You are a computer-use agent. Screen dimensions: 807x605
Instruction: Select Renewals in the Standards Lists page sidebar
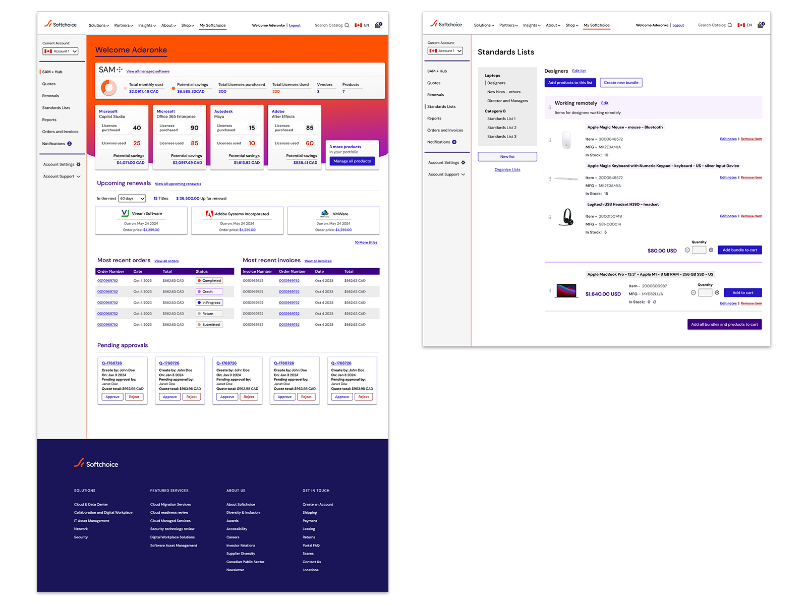(436, 95)
